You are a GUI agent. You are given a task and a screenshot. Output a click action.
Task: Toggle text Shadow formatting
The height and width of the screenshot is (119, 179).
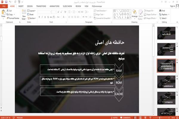[48, 17]
